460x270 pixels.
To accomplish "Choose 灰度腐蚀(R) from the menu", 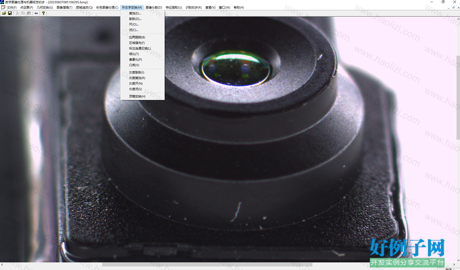I will coord(142,78).
